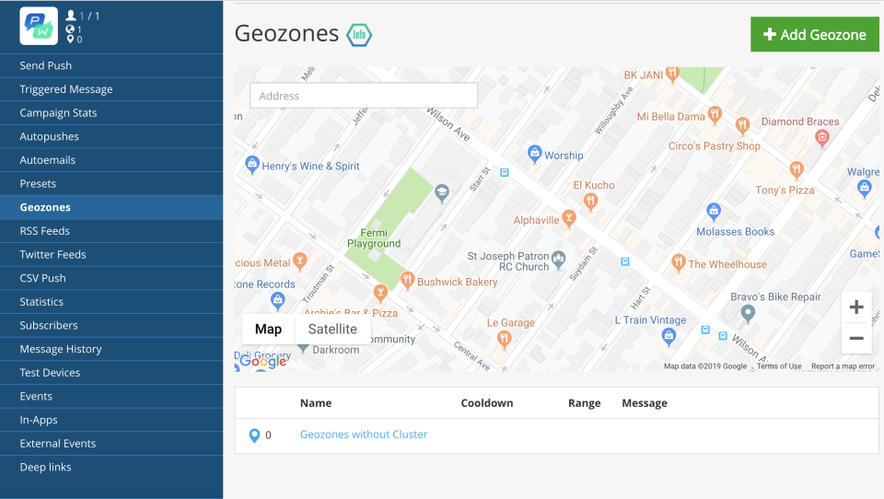The height and width of the screenshot is (499, 884).
Task: Select the Molasses Books shop pin
Action: click(714, 212)
